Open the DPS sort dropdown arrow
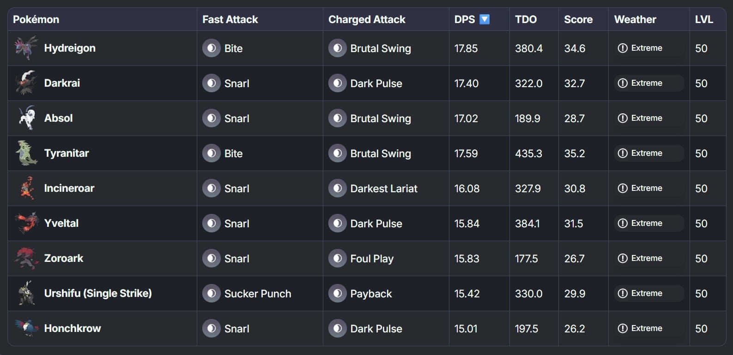 485,19
